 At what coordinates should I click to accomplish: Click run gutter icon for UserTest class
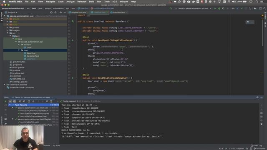coord(73,21)
